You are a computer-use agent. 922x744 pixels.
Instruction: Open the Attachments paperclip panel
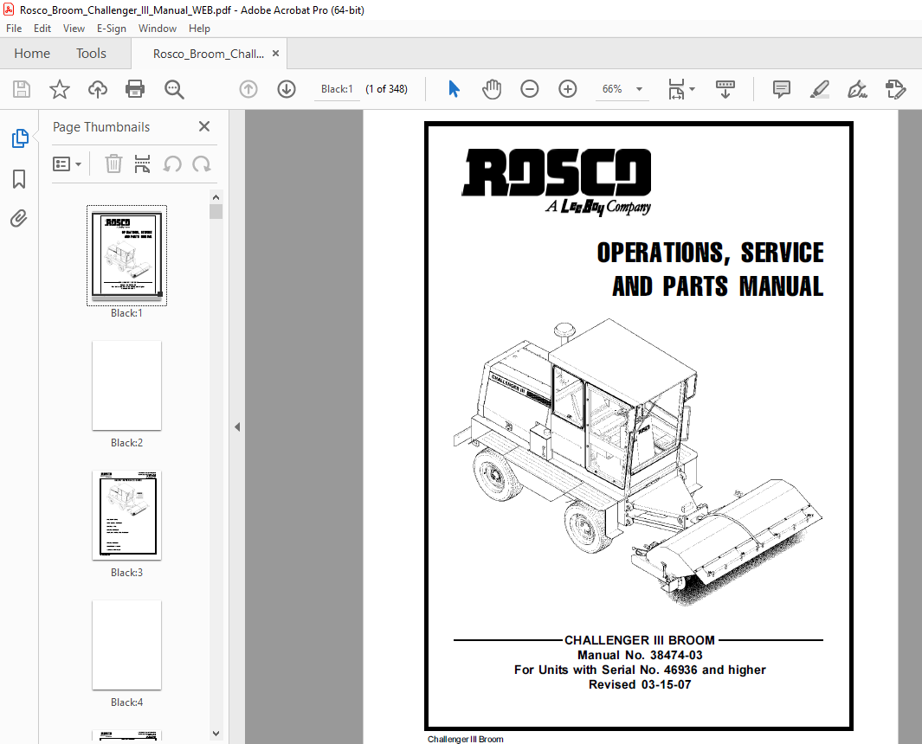point(19,219)
